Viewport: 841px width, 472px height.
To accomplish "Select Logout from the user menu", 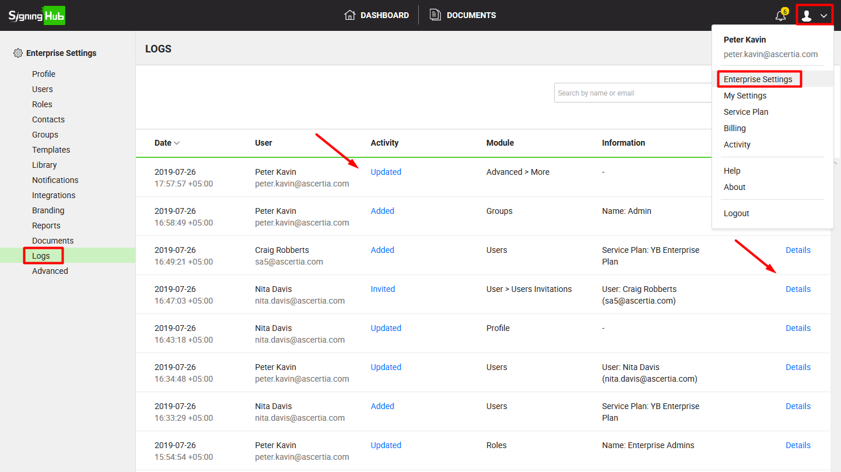I will (x=736, y=213).
